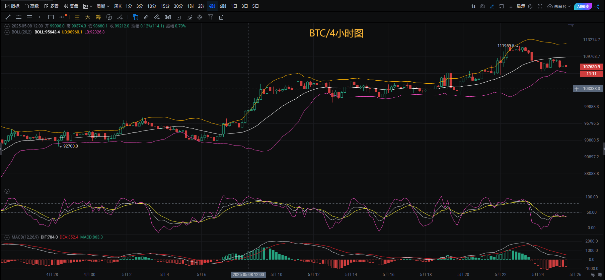The height and width of the screenshot is (280, 605).
Task: Click the paperclip magnet icon
Action: (200, 17)
